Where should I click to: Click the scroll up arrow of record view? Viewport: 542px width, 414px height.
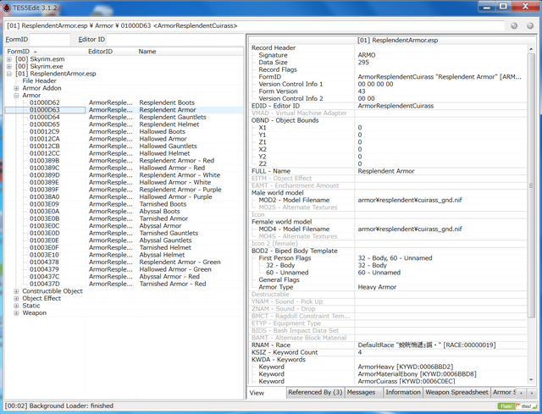coord(531,49)
